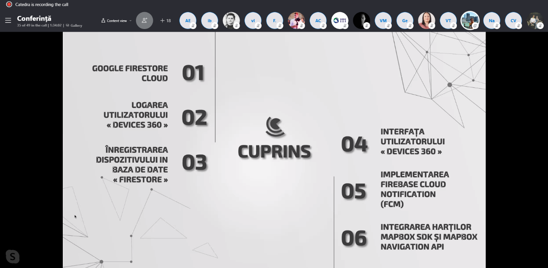Click the add people button
548x268 pixels.
[144, 21]
